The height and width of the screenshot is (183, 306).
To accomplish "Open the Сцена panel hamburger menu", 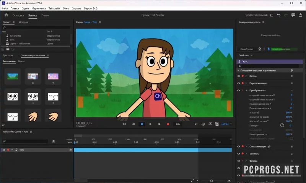I will point(100,22).
